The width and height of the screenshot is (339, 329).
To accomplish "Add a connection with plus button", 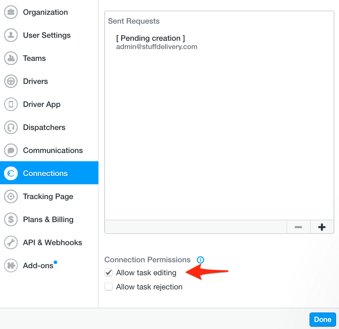I will [322, 227].
